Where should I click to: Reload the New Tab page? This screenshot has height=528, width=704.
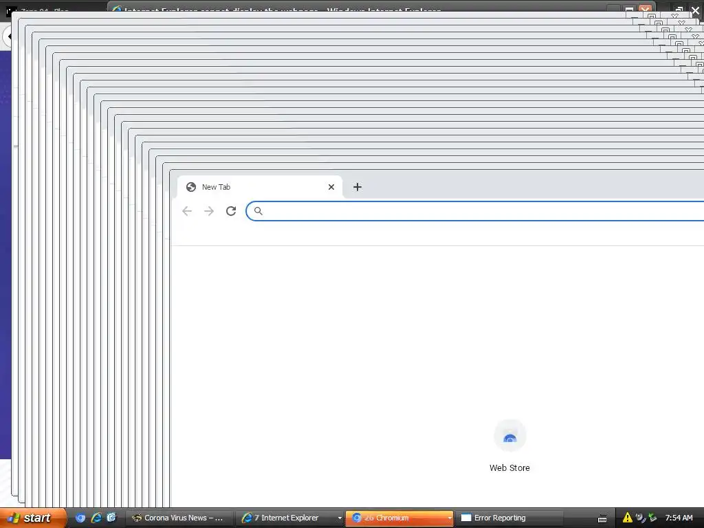coord(231,211)
